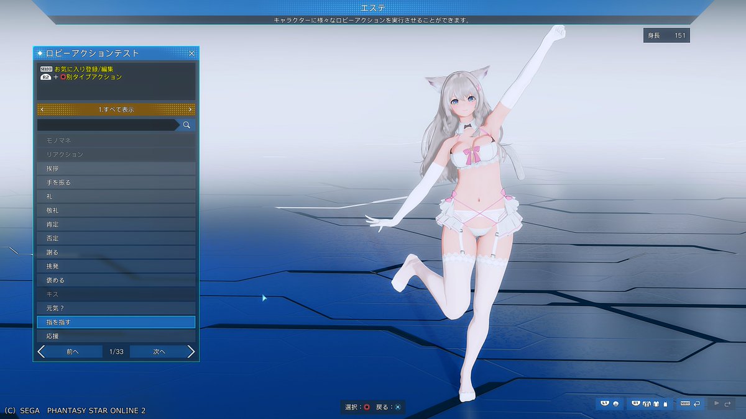746x419 pixels.
Task: Click the large left page arrow
Action: point(42,351)
